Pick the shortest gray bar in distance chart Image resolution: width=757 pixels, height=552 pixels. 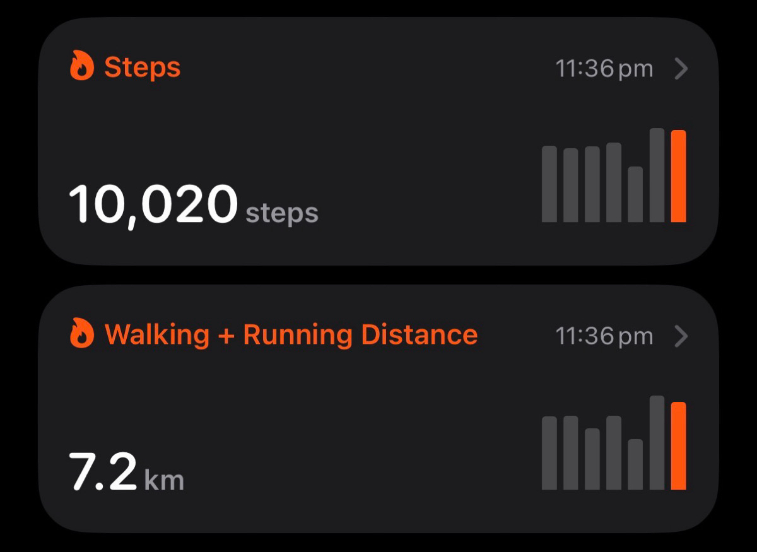[635, 464]
